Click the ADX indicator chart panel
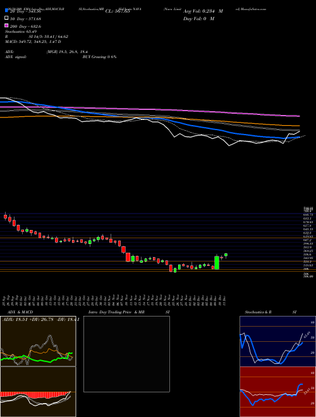 pos(38,341)
